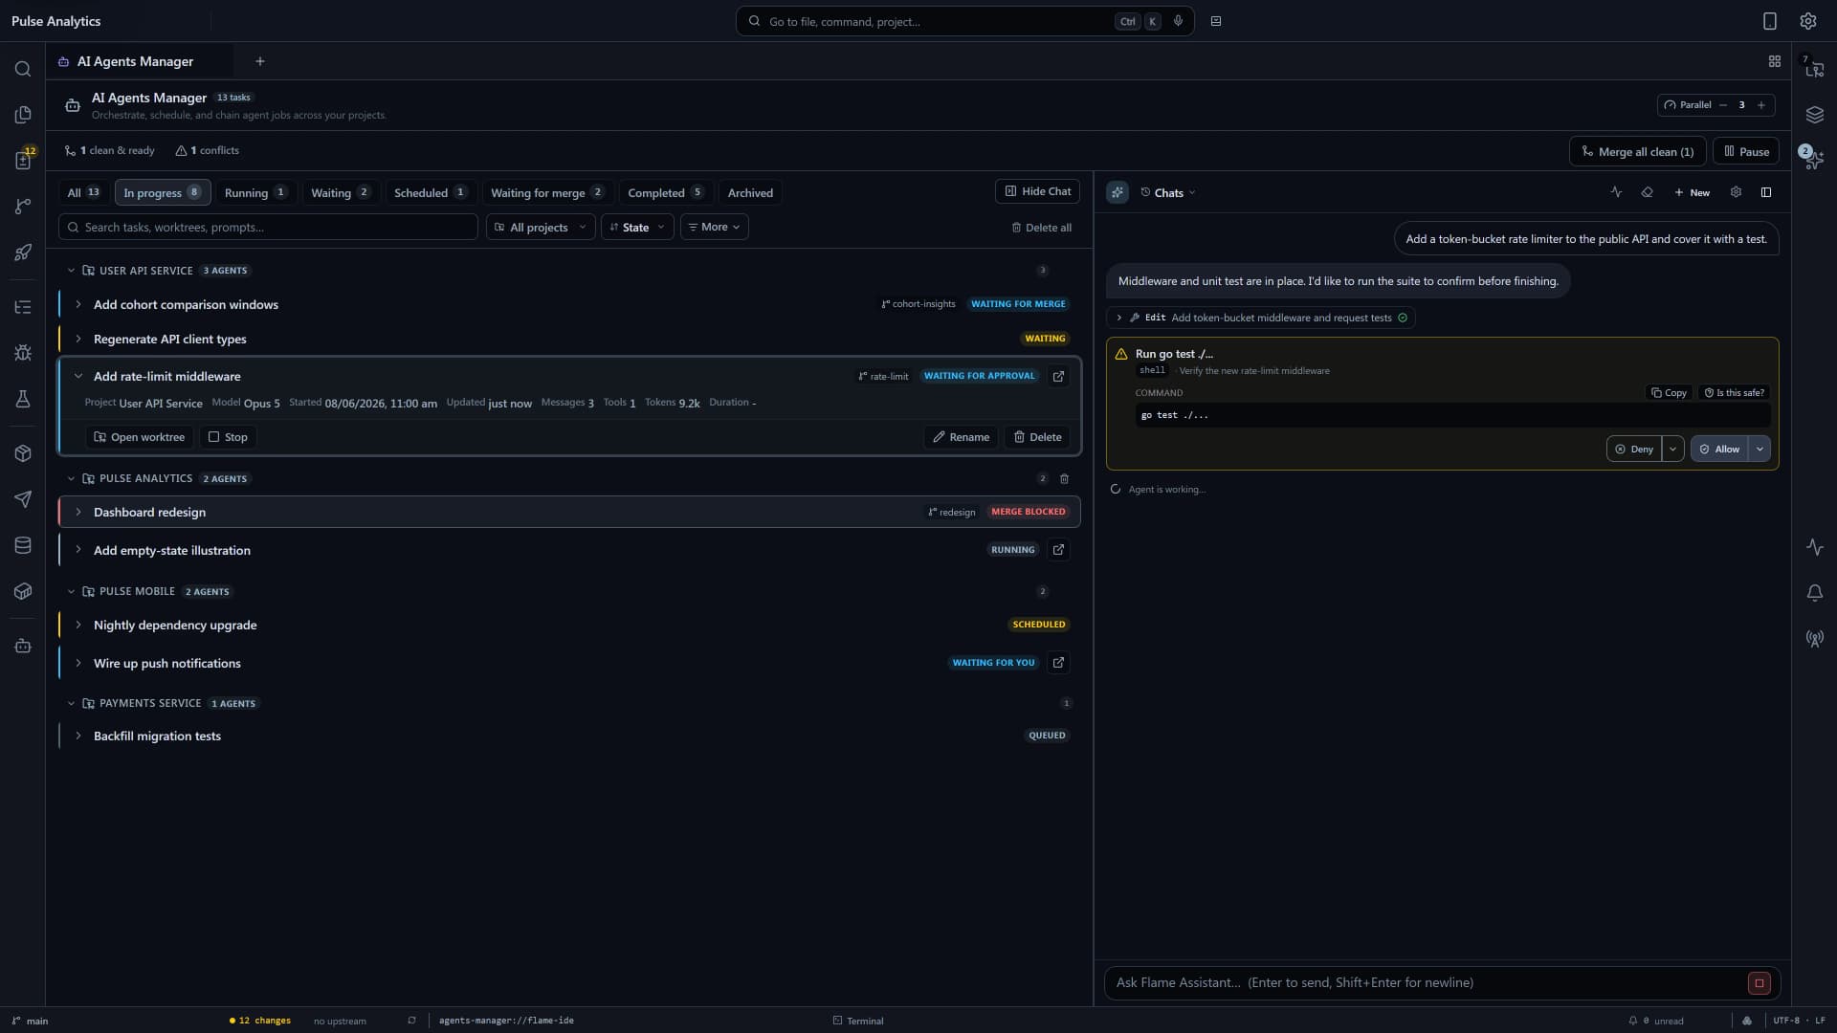Open the search icon in left sidebar

coord(23,69)
